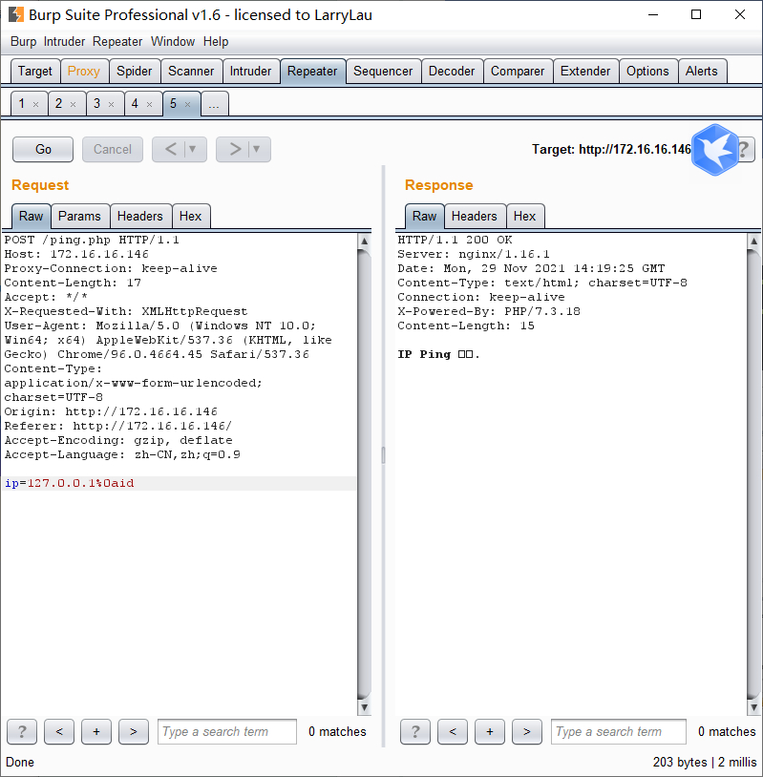
Task: Click request pane scroll down arrow
Action: (x=364, y=707)
